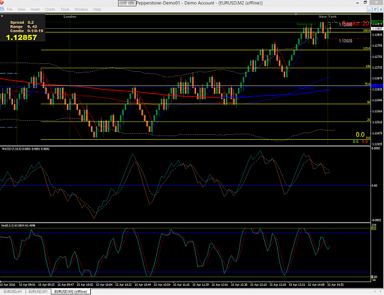
Task: Click the chart shift triangle marker at top
Action: tap(296, 15)
